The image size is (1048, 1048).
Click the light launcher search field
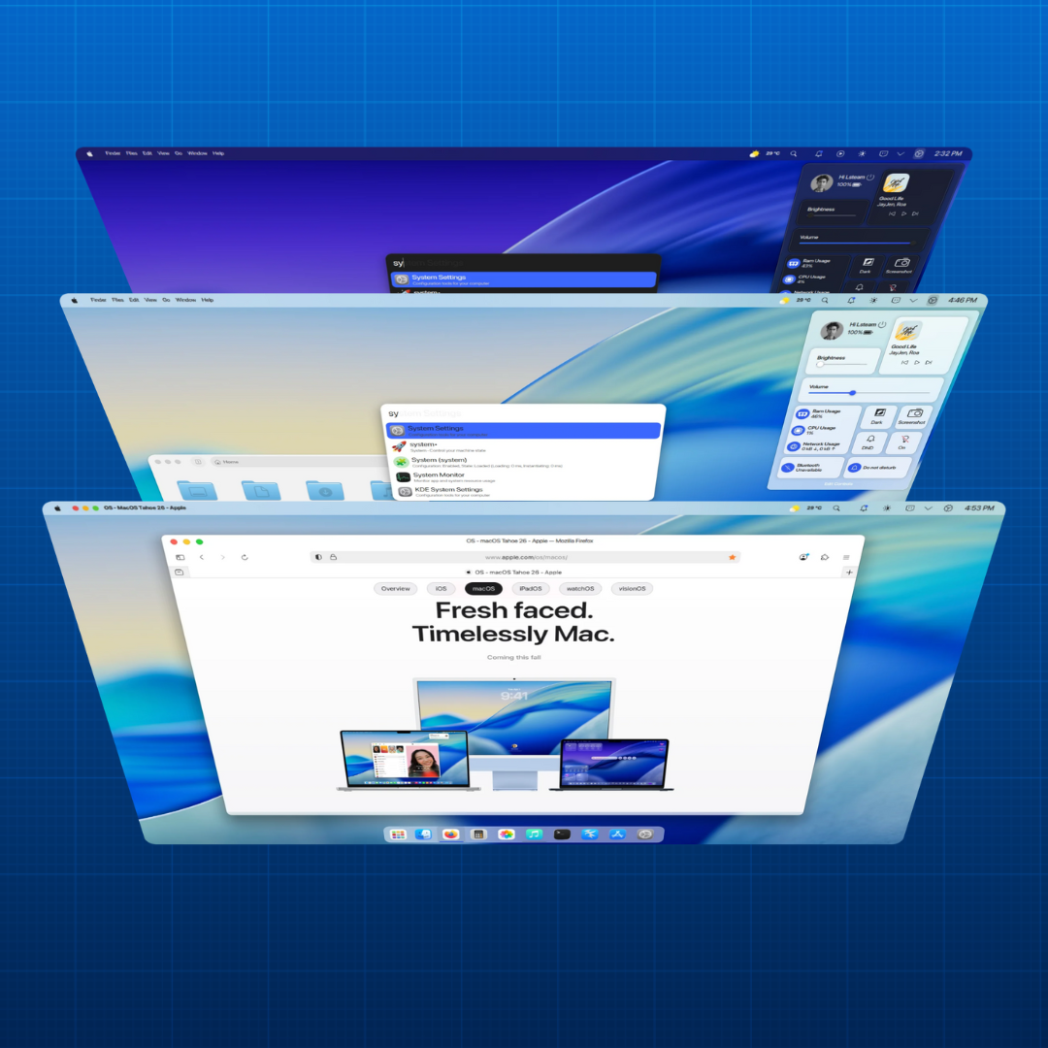(x=523, y=413)
